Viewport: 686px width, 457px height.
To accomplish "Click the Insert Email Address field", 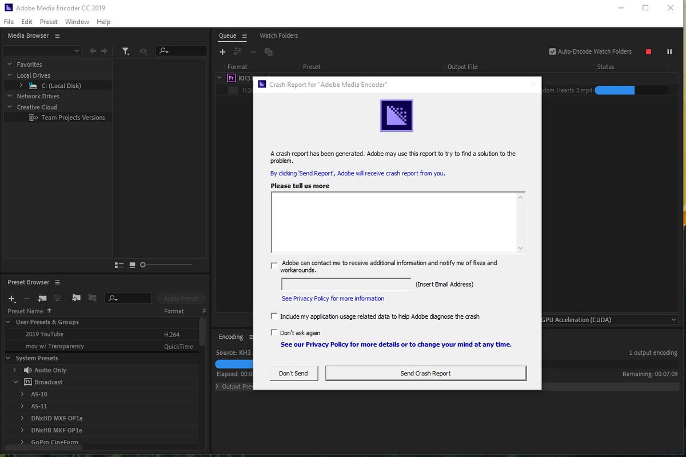I will click(346, 284).
